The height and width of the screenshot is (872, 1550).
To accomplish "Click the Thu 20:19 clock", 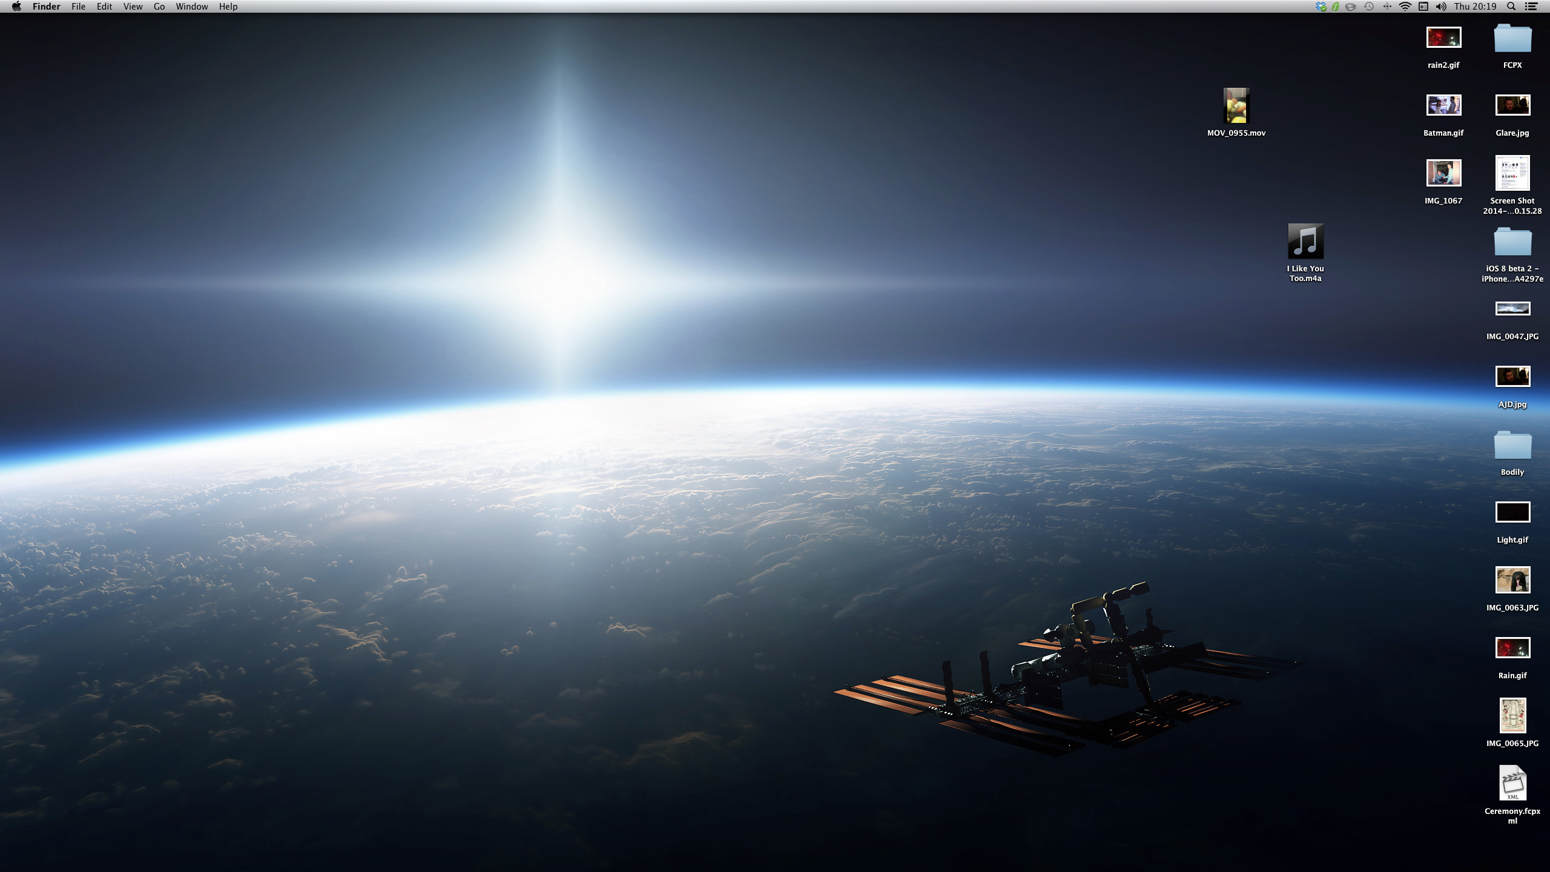I will point(1475,7).
